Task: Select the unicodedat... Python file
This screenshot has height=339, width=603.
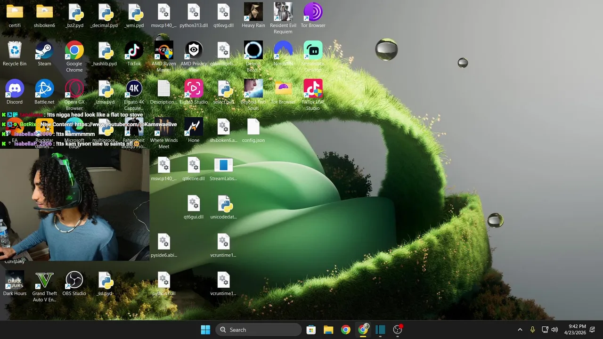Action: (223, 207)
